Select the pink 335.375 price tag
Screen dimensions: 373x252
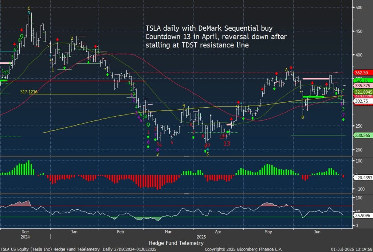[x=362, y=85]
